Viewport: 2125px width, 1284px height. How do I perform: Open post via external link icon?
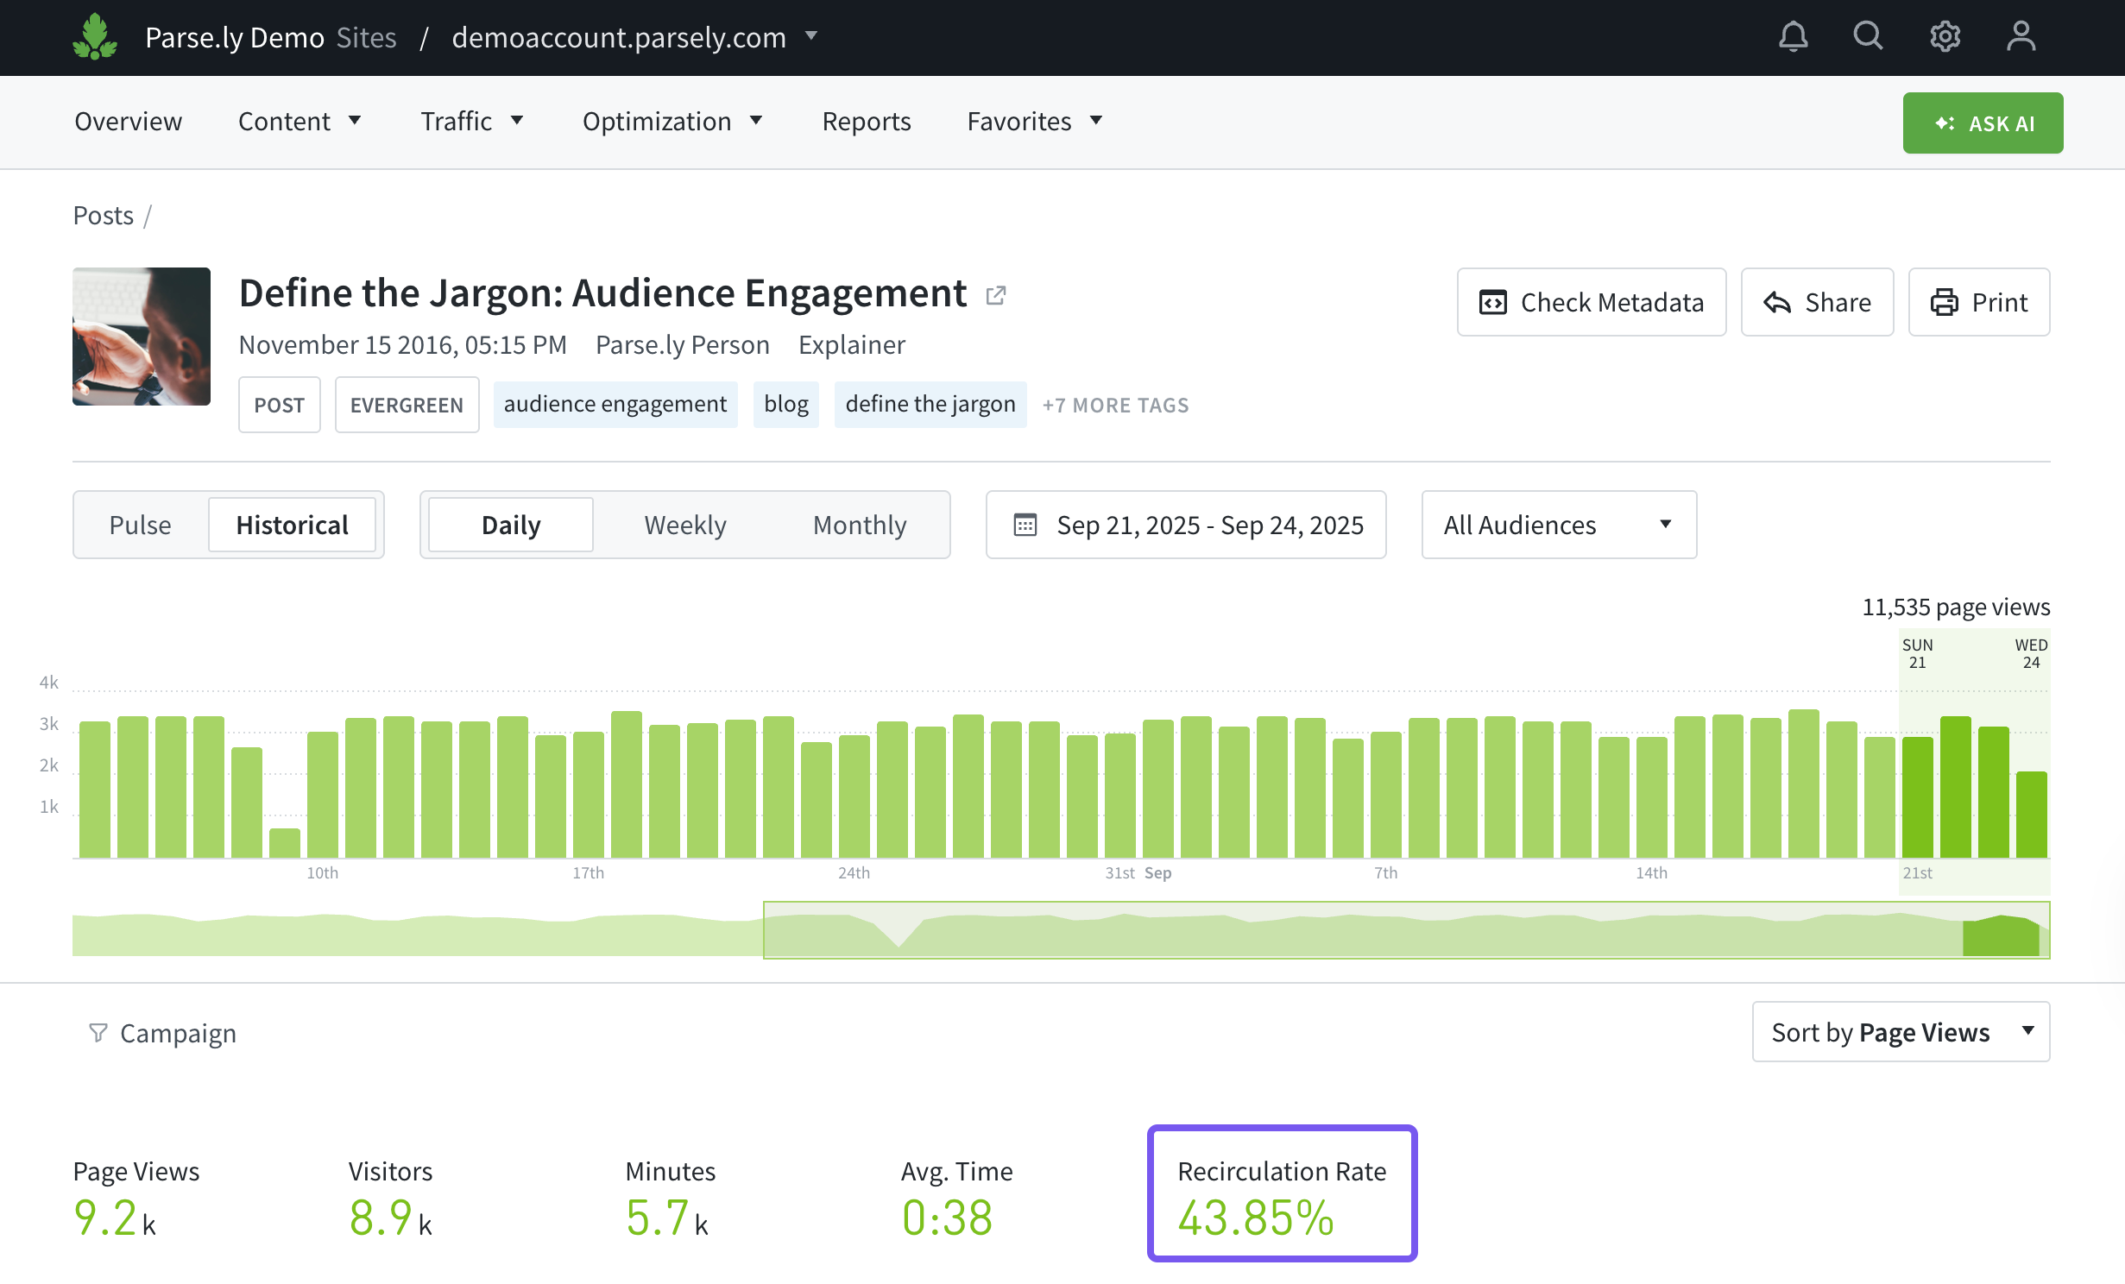(x=996, y=295)
